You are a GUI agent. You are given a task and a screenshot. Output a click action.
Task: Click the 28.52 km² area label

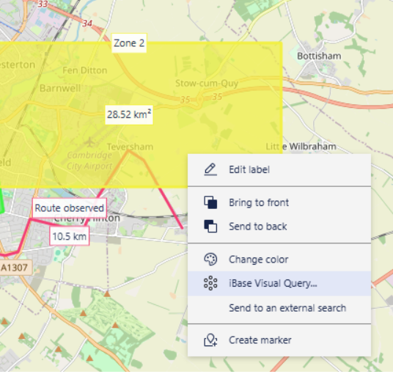click(129, 115)
